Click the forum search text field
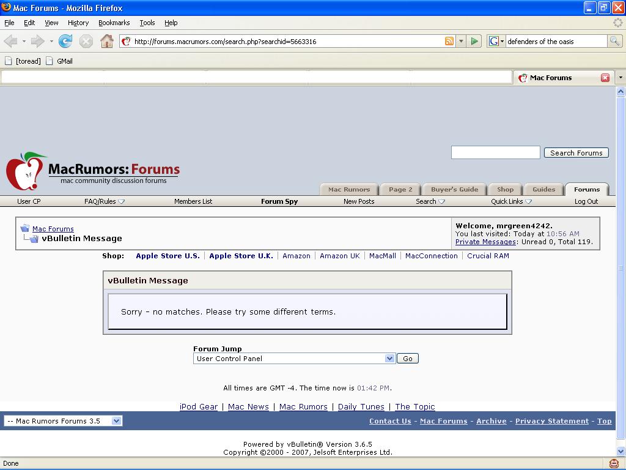Viewport: 626px width, 470px height. pyautogui.click(x=495, y=152)
